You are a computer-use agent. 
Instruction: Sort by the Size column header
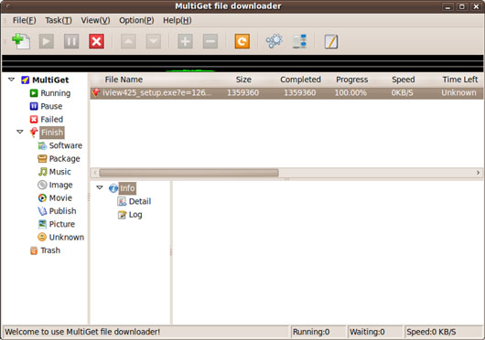pos(243,80)
